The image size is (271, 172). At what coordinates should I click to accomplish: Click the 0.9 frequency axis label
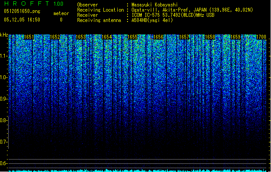4,99
